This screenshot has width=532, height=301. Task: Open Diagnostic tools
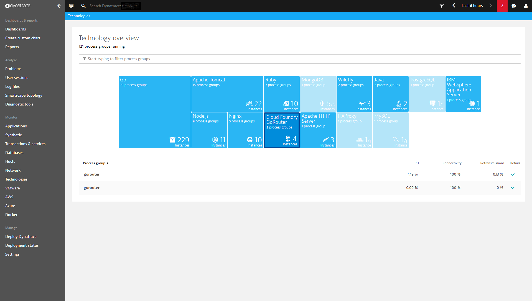click(19, 104)
